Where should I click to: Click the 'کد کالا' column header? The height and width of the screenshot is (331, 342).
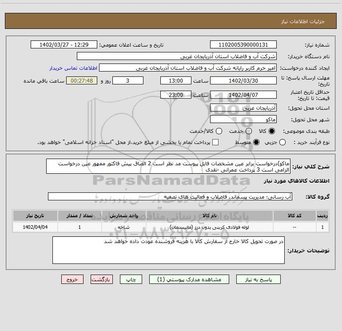click(x=294, y=215)
